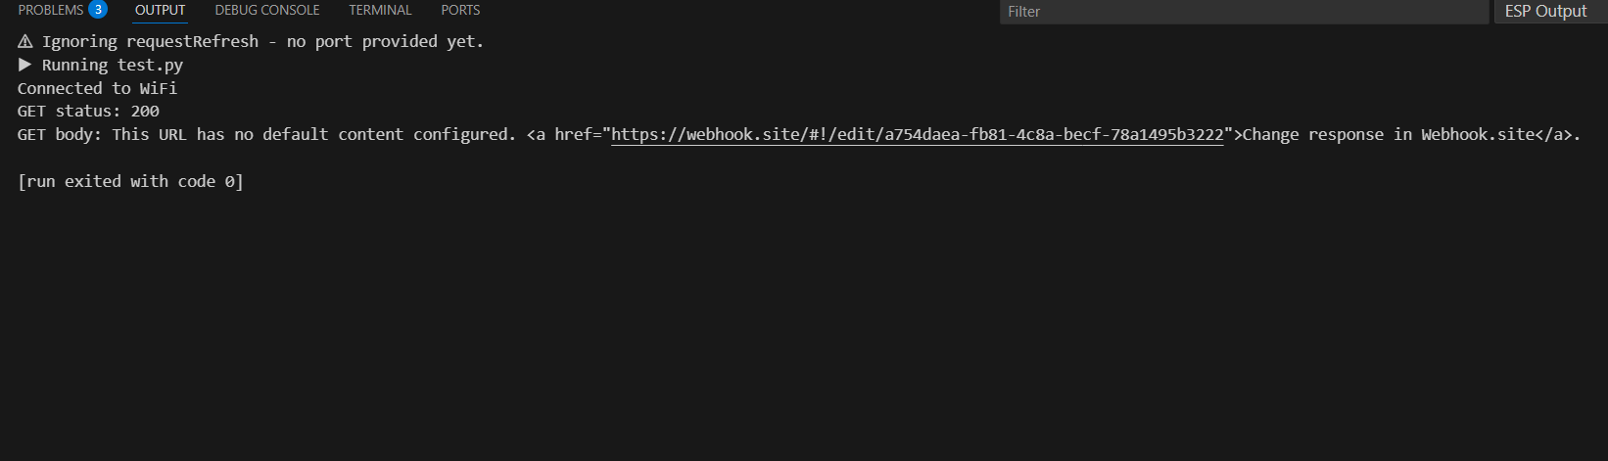Focus the Filter input field

1242,12
